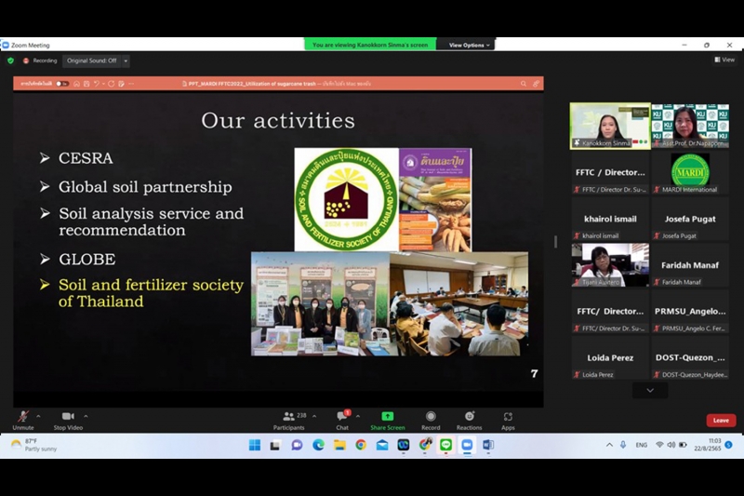Open LINE app from the taskbar
The height and width of the screenshot is (496, 744).
click(445, 445)
